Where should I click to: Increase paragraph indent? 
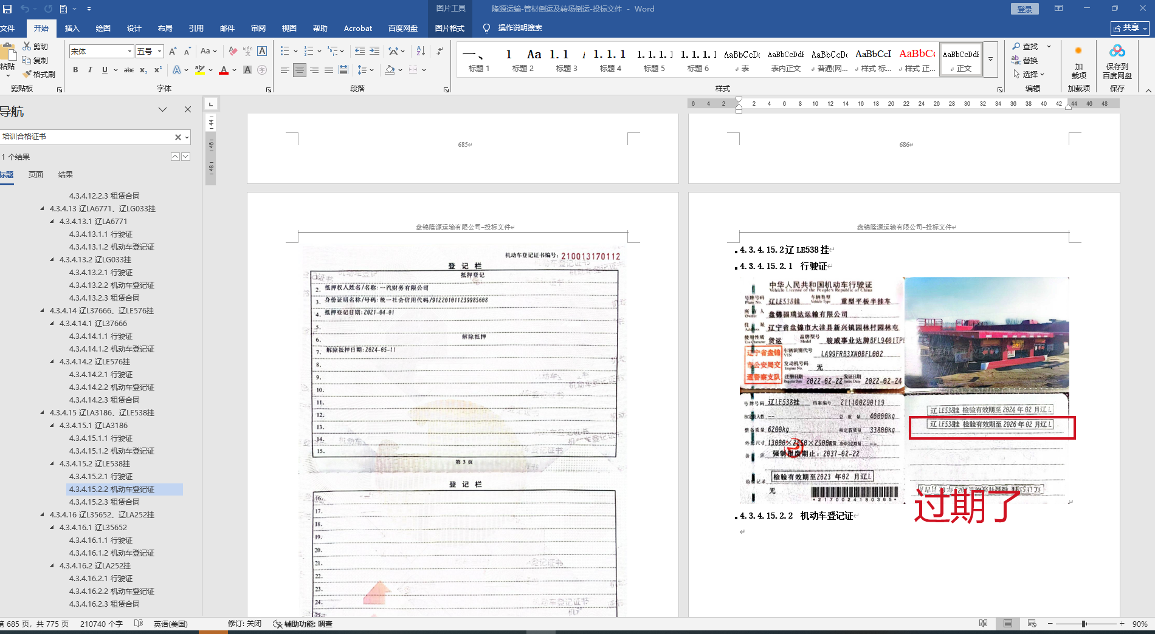[374, 51]
